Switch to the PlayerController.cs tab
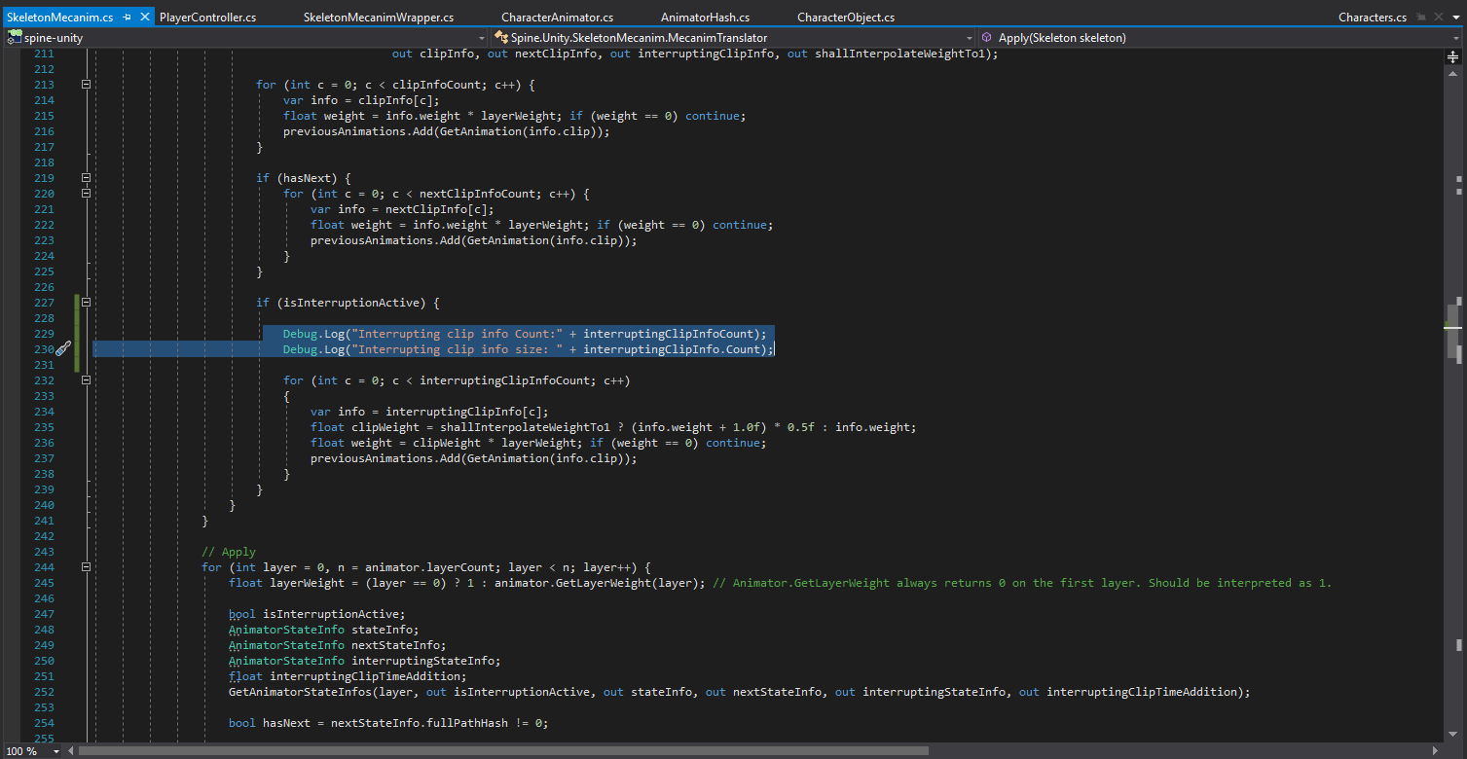Screen dimensions: 1467x759 click(x=207, y=16)
